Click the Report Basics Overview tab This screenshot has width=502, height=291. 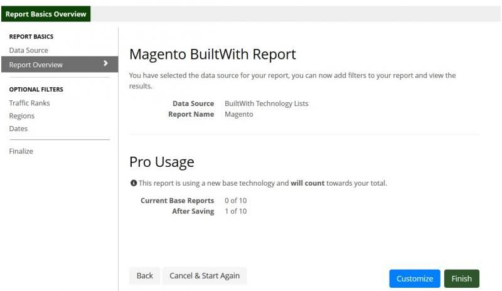[46, 14]
